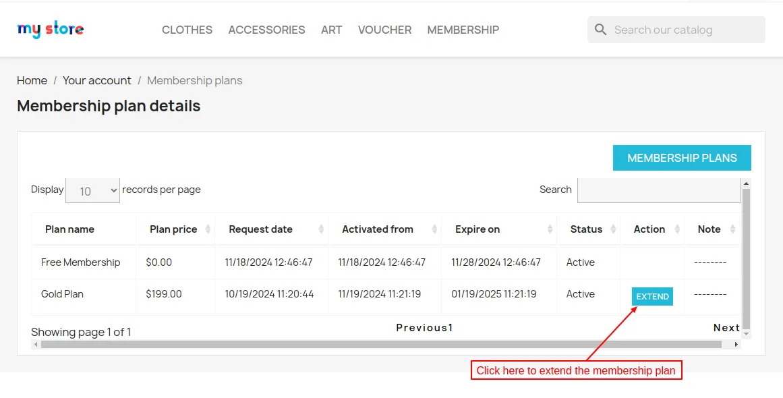Click the horizontal table scrollbar

click(x=381, y=344)
